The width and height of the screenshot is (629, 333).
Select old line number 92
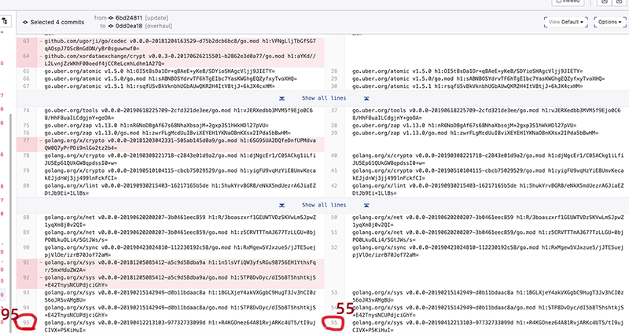click(x=27, y=277)
